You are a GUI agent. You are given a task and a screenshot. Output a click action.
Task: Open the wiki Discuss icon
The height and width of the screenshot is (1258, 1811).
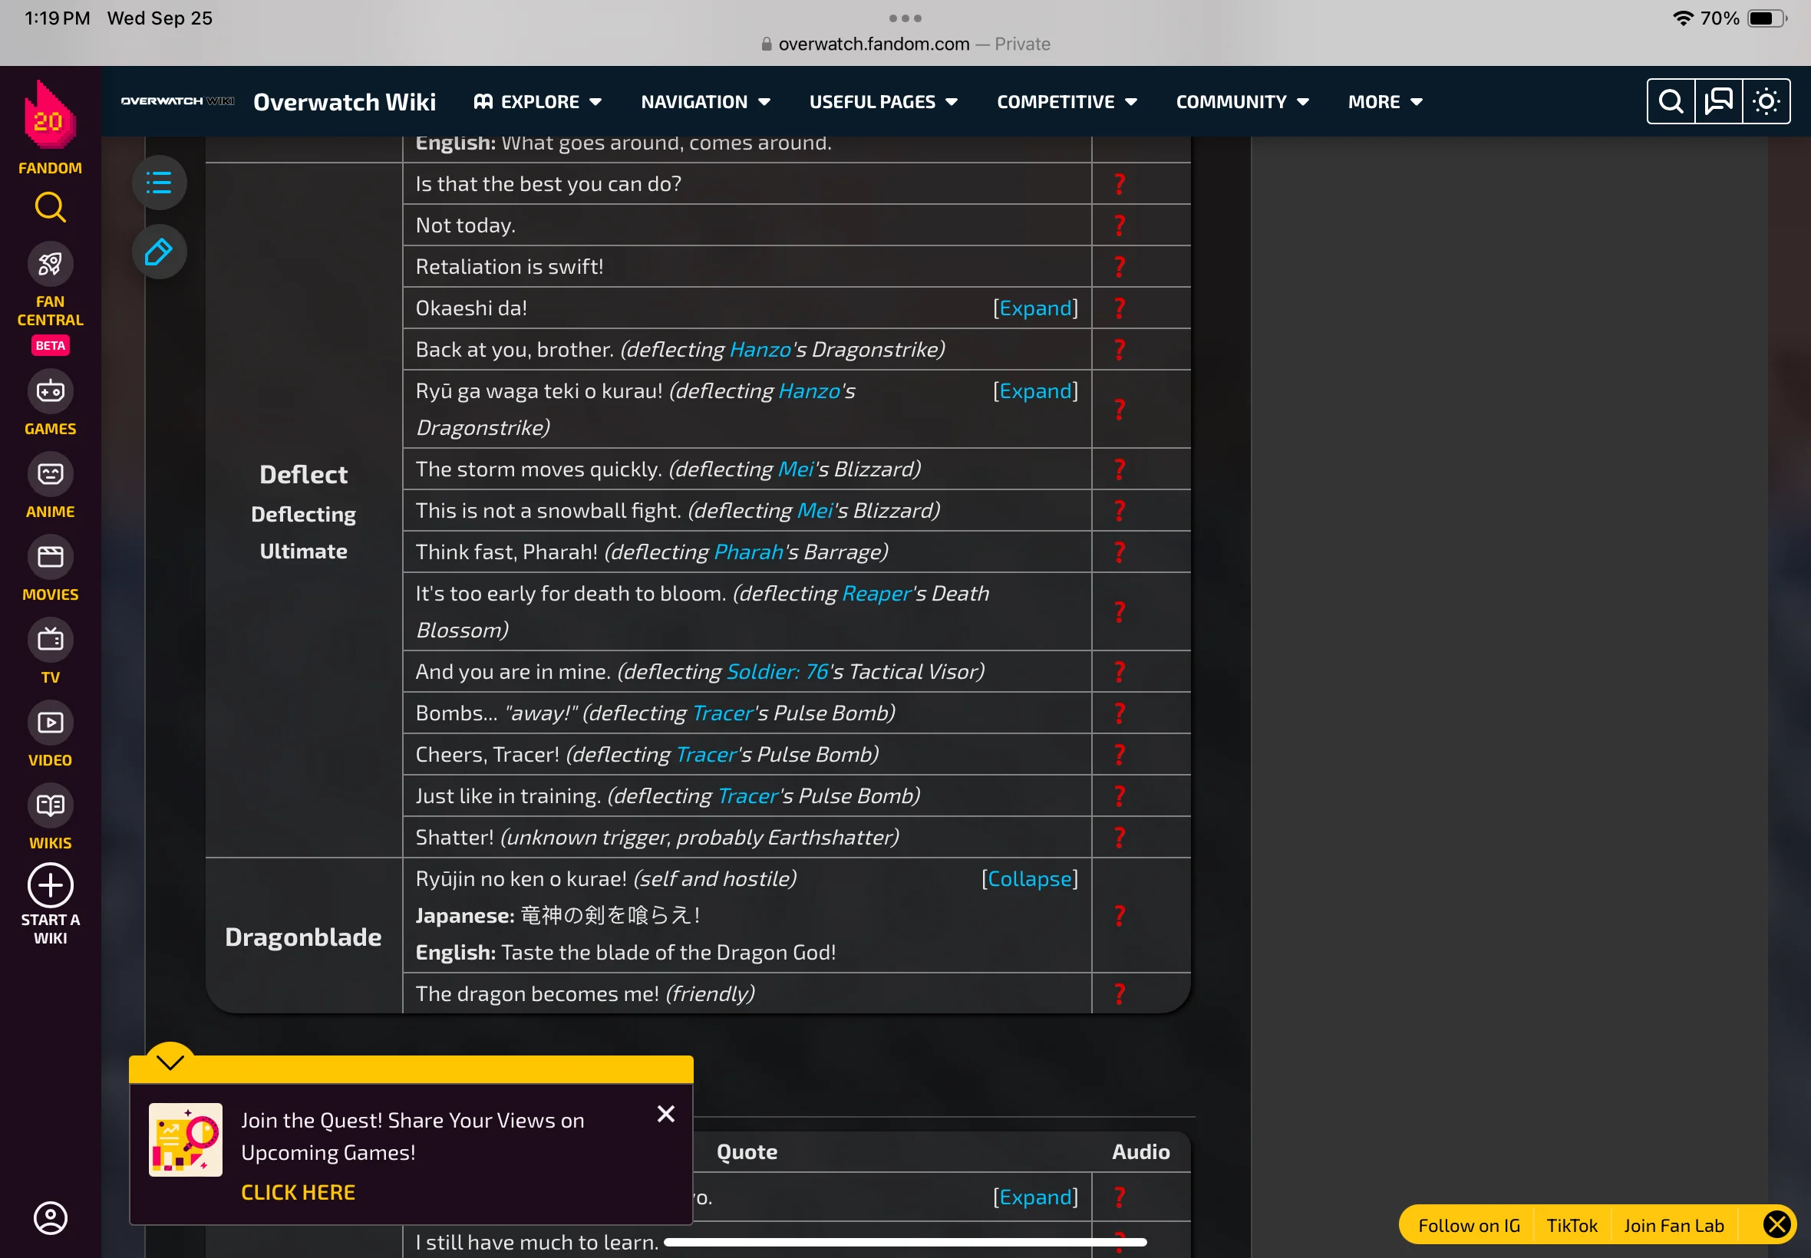click(x=1719, y=102)
